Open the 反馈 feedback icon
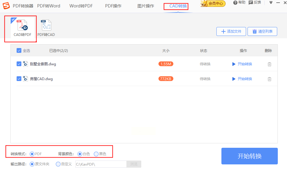287x173 pixels. pyautogui.click(x=251, y=3)
